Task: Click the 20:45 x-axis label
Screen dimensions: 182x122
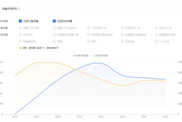Action: [x=165, y=117]
